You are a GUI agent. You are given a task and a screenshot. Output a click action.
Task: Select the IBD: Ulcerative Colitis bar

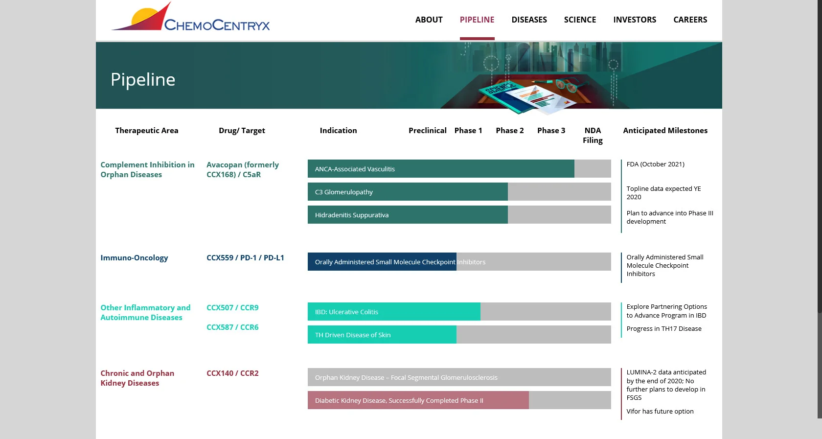pyautogui.click(x=459, y=312)
